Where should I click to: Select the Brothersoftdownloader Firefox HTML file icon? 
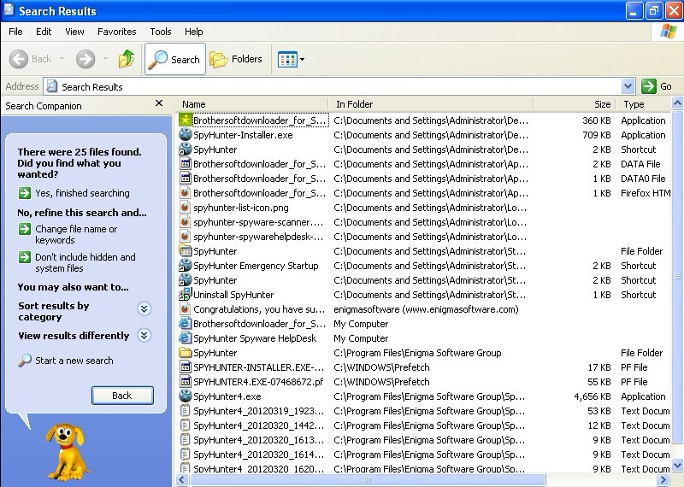186,193
